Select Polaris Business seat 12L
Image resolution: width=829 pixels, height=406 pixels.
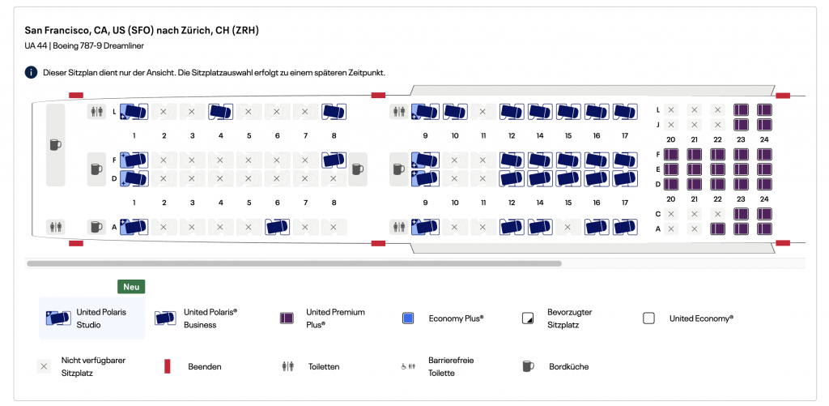pos(512,112)
